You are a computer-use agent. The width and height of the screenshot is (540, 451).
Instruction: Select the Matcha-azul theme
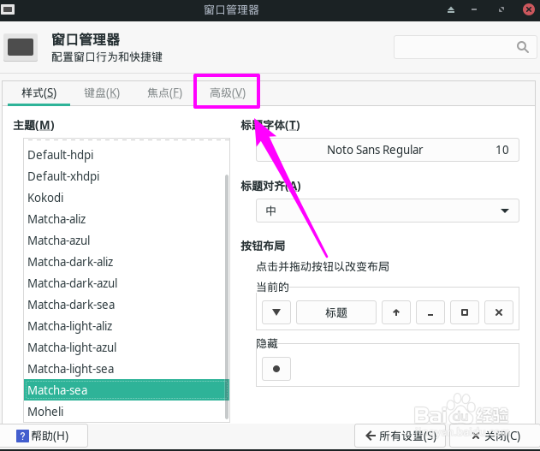pos(126,240)
